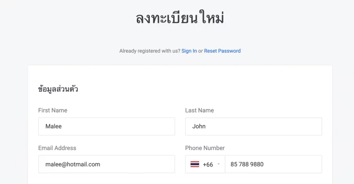Click the Last Name label
The image size is (354, 184).
point(199,110)
